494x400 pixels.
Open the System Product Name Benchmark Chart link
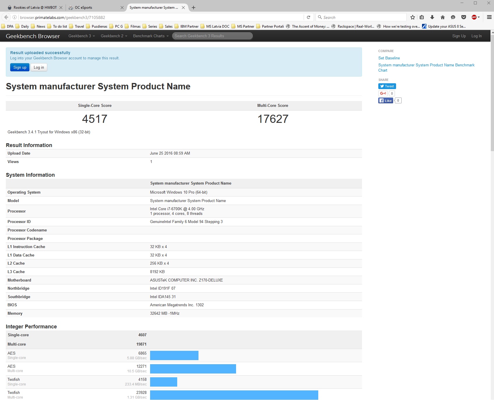click(426, 68)
